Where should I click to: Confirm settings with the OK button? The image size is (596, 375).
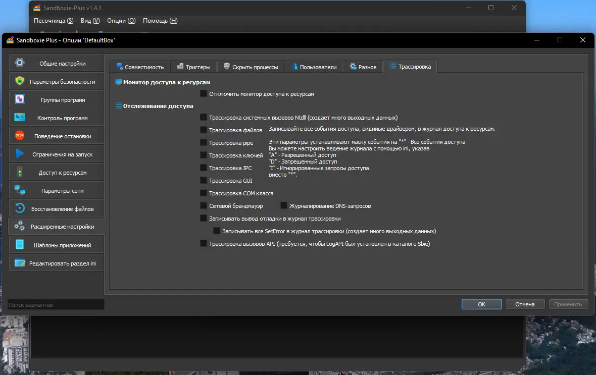(x=481, y=304)
